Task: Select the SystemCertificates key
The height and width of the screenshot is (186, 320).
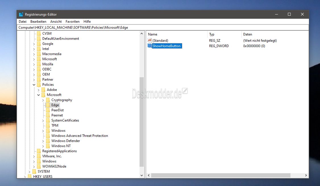Action: pos(65,120)
